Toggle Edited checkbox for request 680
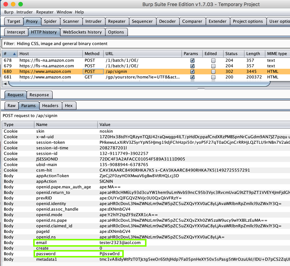This screenshot has width=290, height=266. coord(213,71)
